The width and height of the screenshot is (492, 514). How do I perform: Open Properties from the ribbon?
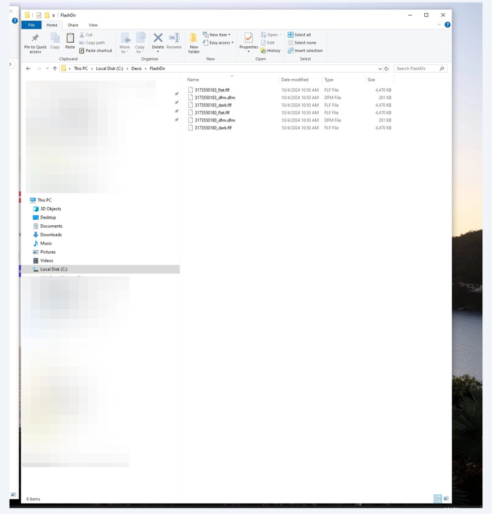tap(249, 39)
